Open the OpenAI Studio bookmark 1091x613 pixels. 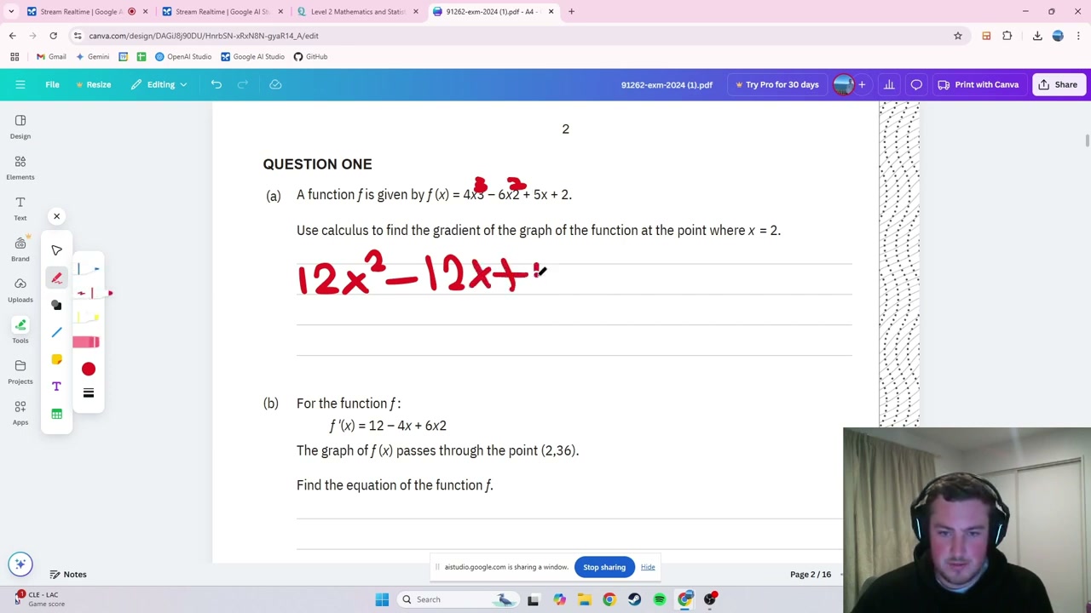click(183, 56)
